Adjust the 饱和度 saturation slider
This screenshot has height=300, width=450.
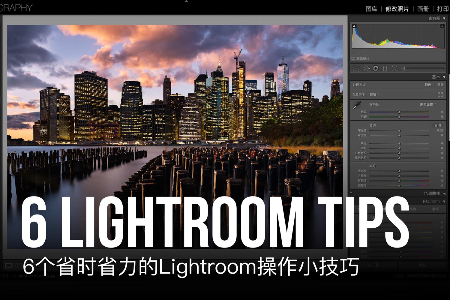click(399, 185)
